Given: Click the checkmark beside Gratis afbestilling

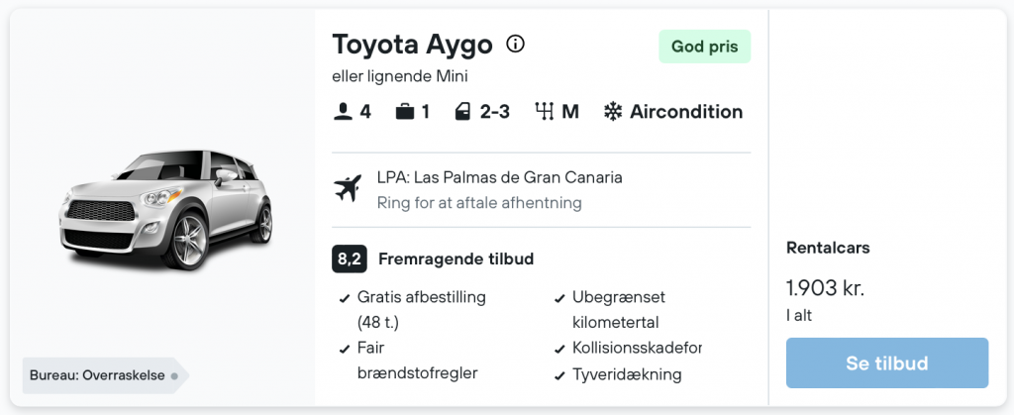Looking at the screenshot, I should [344, 299].
